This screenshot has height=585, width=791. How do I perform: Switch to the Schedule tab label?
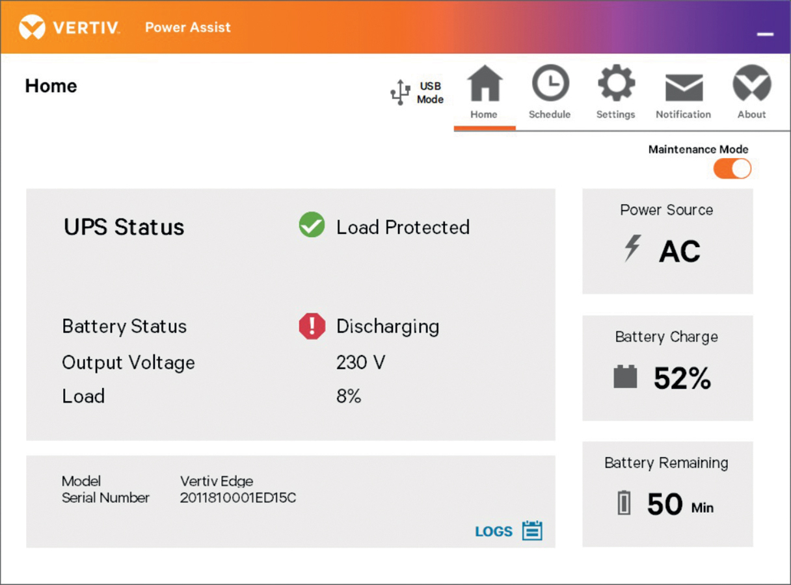[549, 114]
